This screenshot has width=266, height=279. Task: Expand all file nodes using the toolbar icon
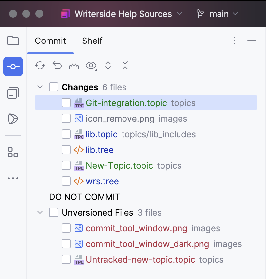coord(108,65)
